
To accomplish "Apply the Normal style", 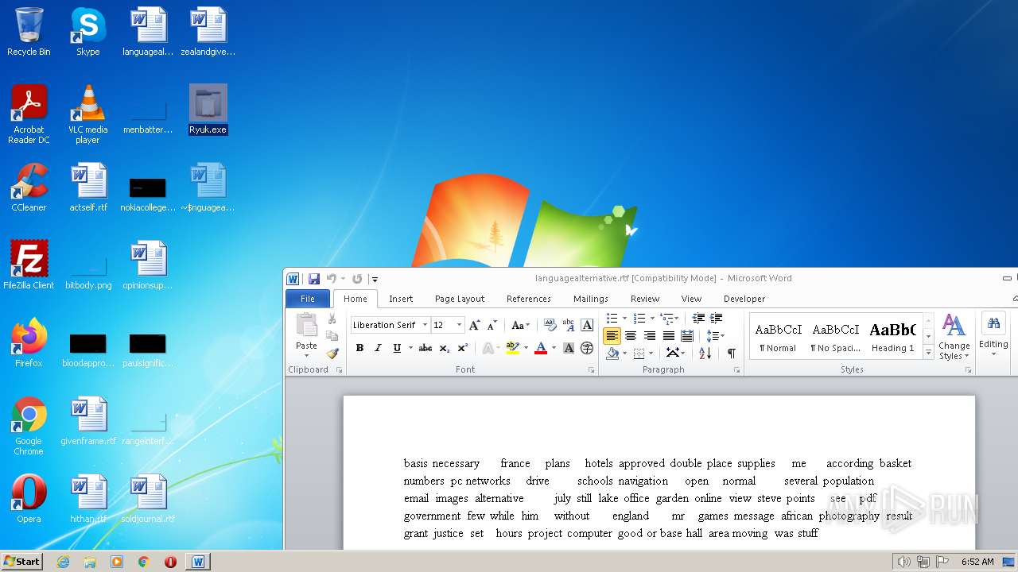I will click(779, 336).
